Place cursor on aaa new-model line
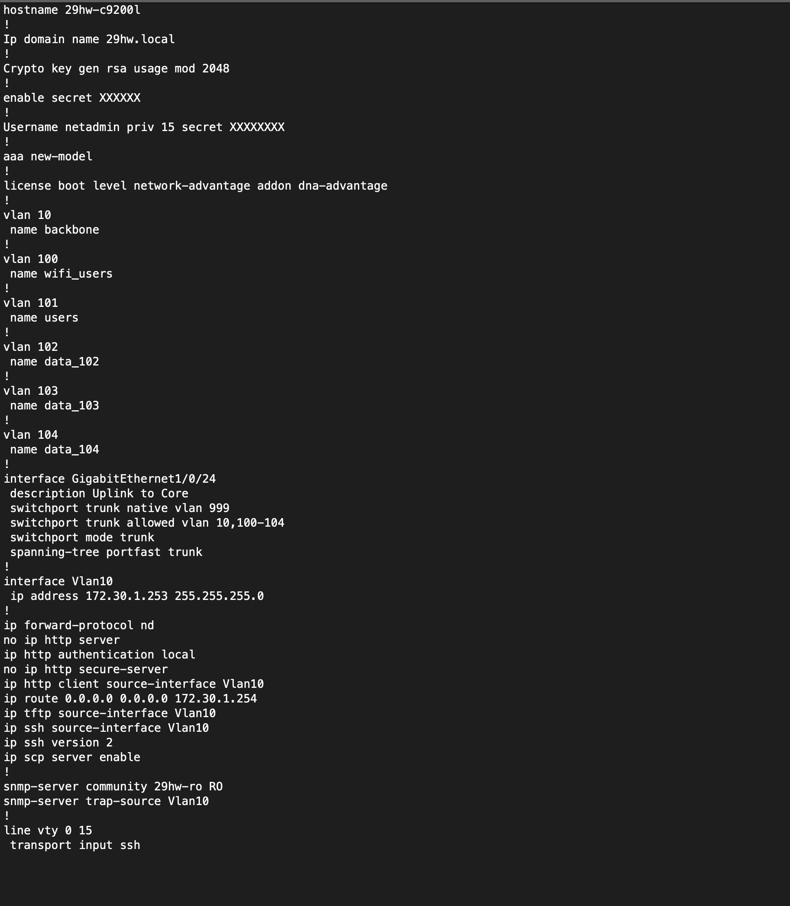The image size is (790, 906). point(48,156)
